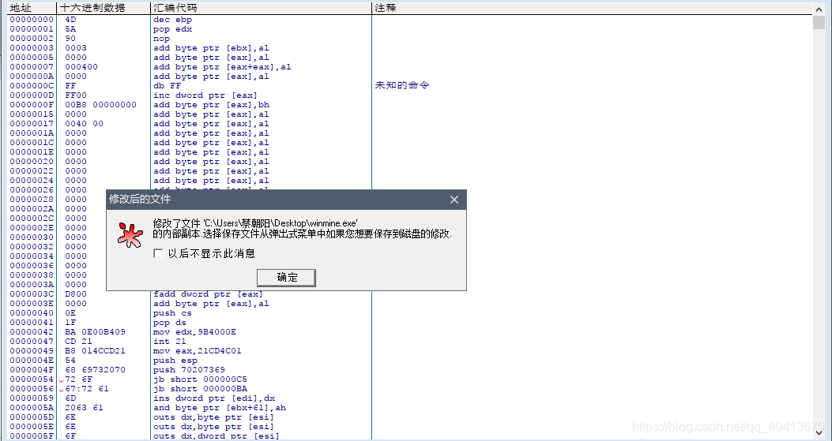The image size is (832, 441).
Task: Click hex data '68 69732070'
Action: (x=96, y=370)
